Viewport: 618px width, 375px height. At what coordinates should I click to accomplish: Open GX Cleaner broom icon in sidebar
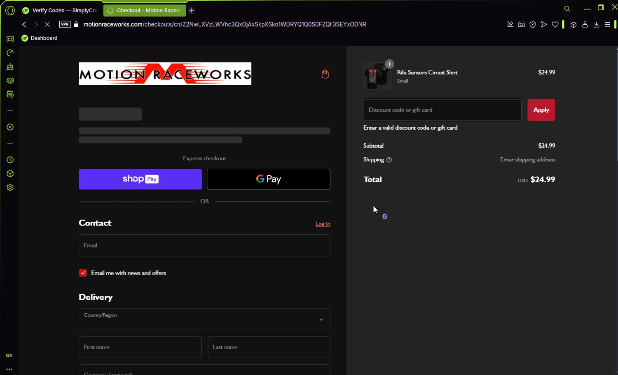point(10,67)
